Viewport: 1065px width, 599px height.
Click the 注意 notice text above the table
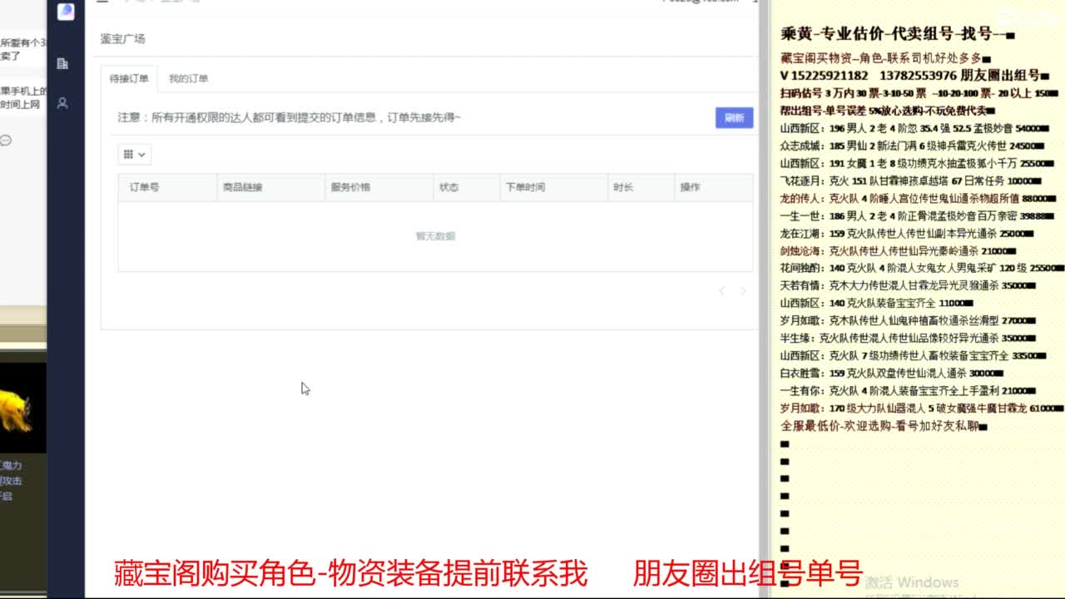point(289,118)
